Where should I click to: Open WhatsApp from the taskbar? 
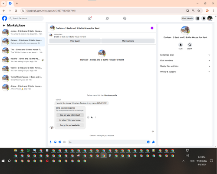pyautogui.click(x=28, y=151)
